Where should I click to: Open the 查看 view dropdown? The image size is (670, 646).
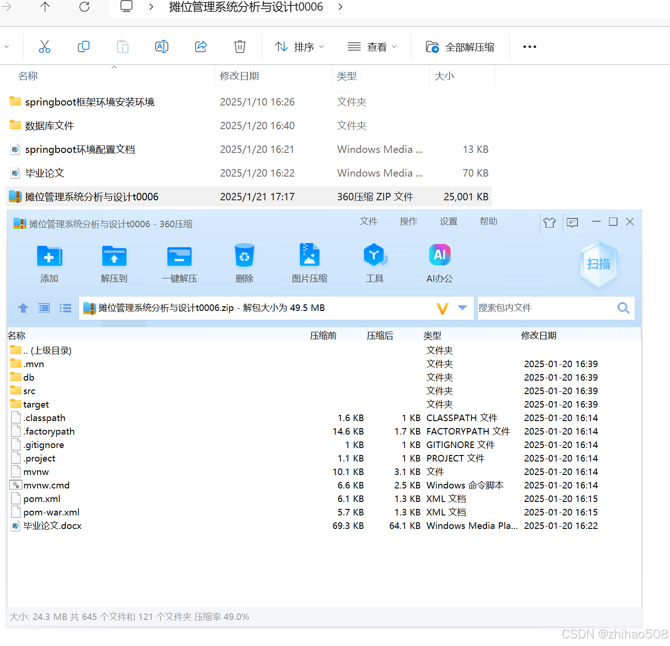coord(372,47)
